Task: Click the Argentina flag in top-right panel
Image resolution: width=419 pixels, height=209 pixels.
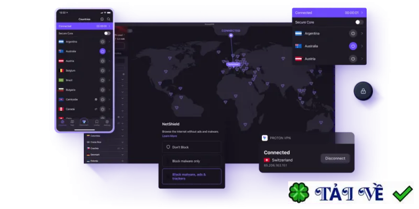Action: [x=299, y=33]
